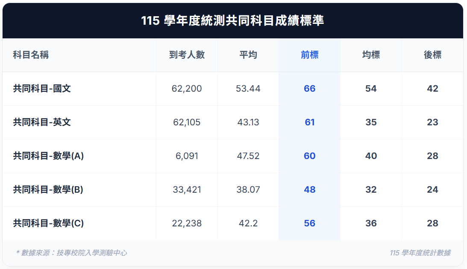Image resolution: width=467 pixels, height=269 pixels.
Task: Click the 前標 value 56 for 數學(C)
Action: coord(309,223)
